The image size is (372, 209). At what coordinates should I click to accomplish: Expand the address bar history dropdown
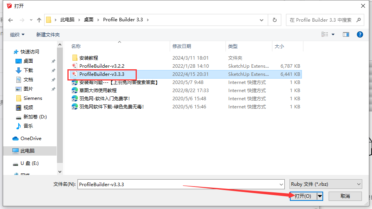pos(262,20)
